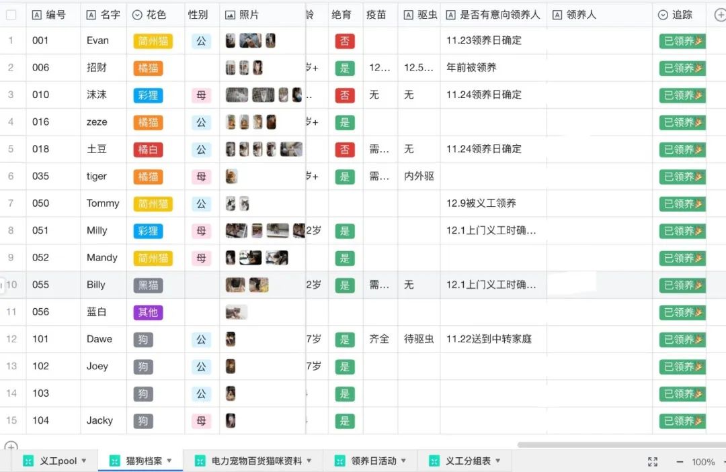Viewport: 726px width, 472px height.
Task: Click the select-type icon on 追踪 column
Action: pos(663,15)
